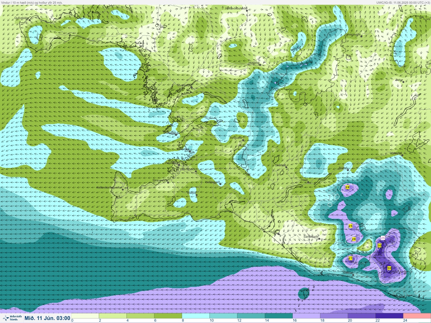Screen dimensions: 431x323
Task: Select the 4–6 m/s legend swatch
Action: click(x=140, y=316)
